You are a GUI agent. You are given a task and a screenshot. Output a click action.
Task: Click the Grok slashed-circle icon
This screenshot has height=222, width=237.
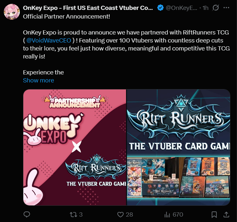(216, 8)
